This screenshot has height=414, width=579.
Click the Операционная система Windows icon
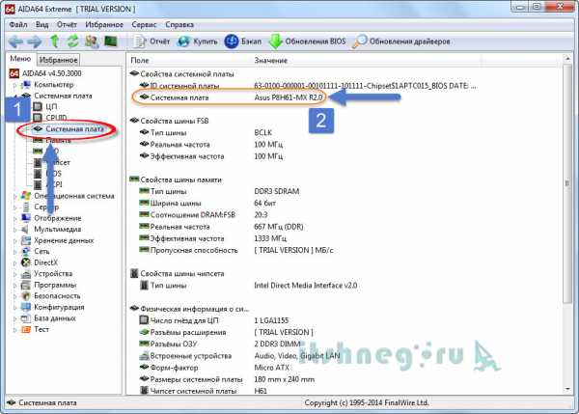pyautogui.click(x=26, y=196)
